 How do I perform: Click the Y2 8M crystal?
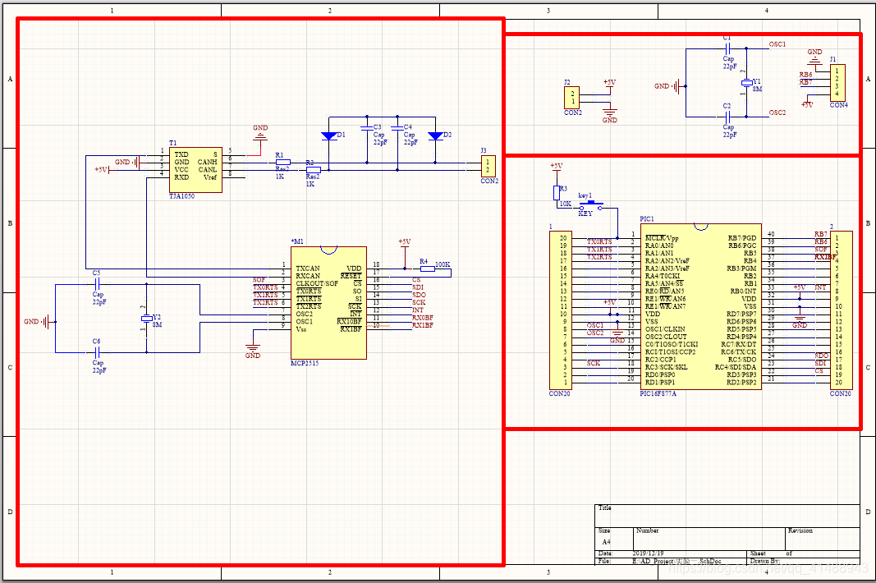pos(146,319)
